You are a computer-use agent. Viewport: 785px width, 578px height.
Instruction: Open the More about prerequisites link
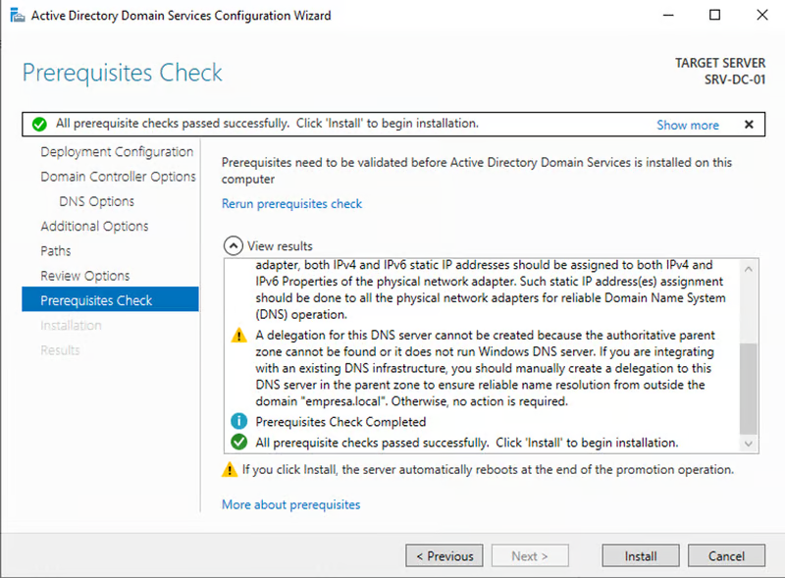(x=290, y=504)
